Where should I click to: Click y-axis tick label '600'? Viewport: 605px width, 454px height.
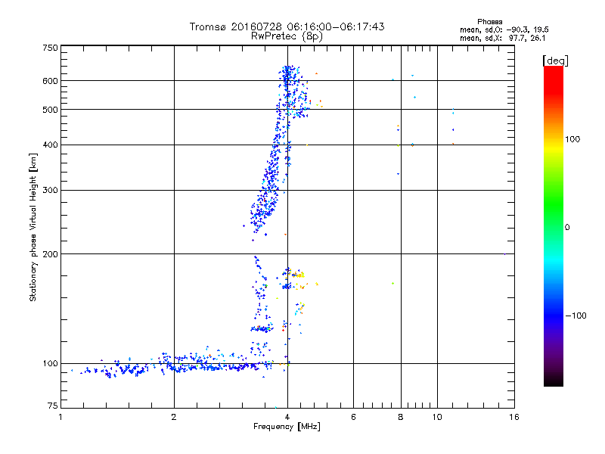point(50,81)
